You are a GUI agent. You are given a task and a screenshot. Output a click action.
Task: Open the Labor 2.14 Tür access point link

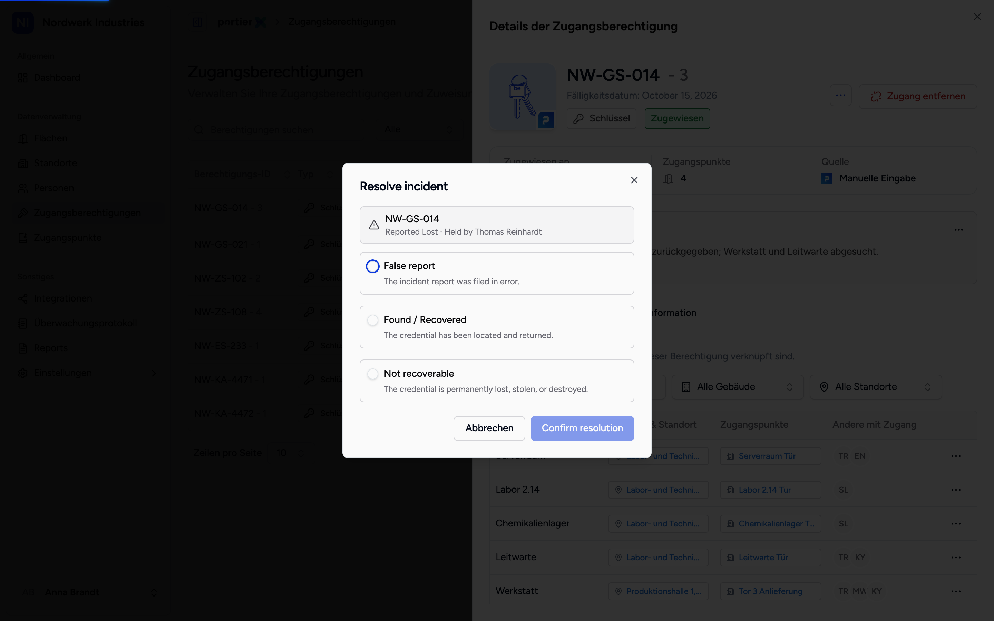770,490
